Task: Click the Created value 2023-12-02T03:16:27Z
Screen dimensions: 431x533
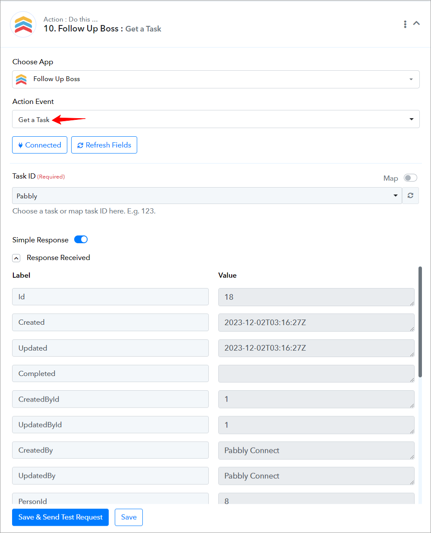Action: coord(316,323)
